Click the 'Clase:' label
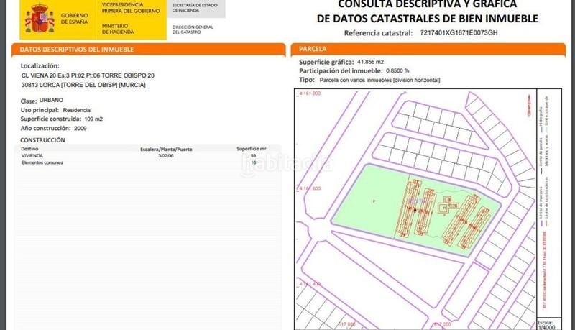This screenshot has width=575, height=330. click(x=29, y=101)
